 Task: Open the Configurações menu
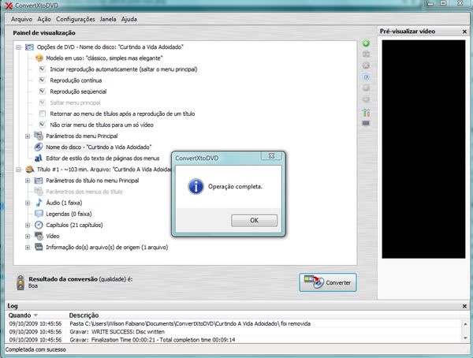tap(76, 19)
